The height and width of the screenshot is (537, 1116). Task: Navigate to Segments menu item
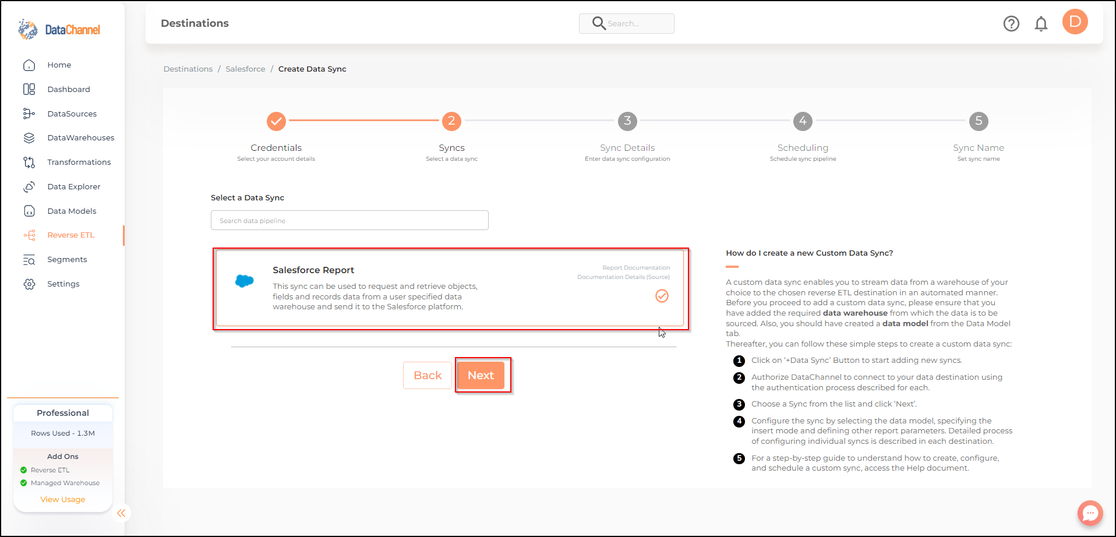tap(67, 260)
